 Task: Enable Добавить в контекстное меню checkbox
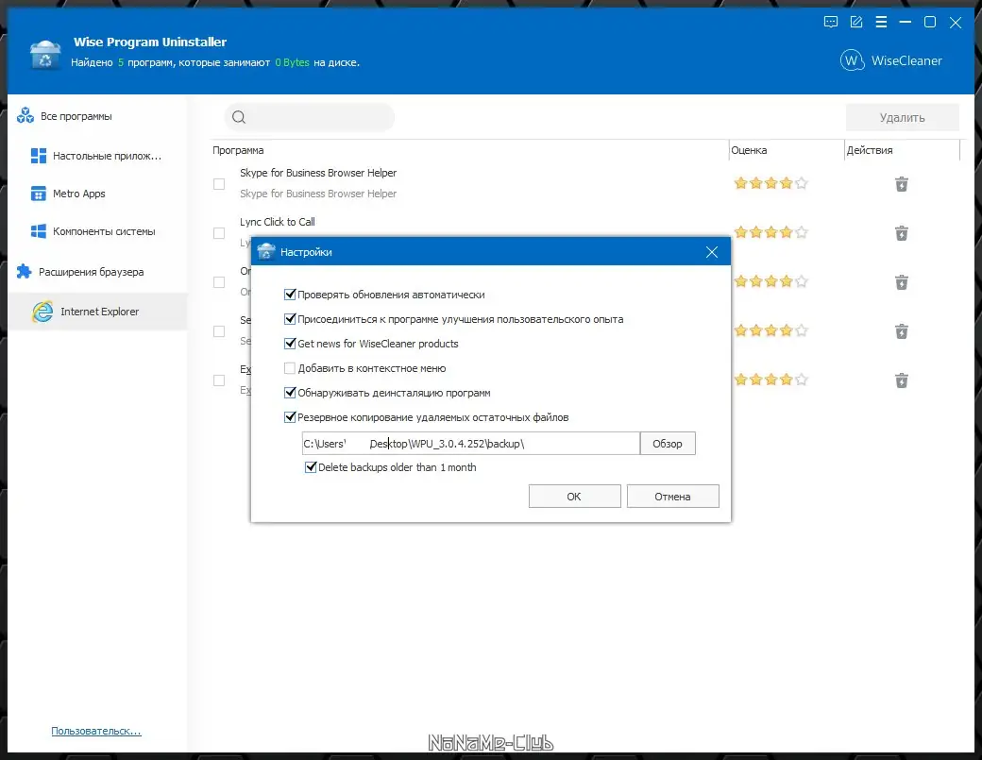point(290,368)
